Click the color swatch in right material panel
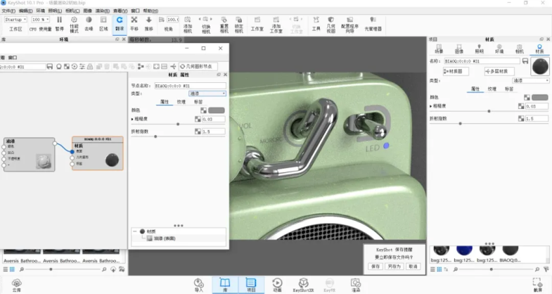The width and height of the screenshot is (552, 294). (x=540, y=97)
